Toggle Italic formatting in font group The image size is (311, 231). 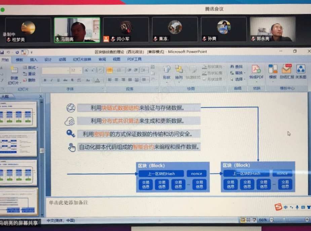pyautogui.click(x=51, y=80)
